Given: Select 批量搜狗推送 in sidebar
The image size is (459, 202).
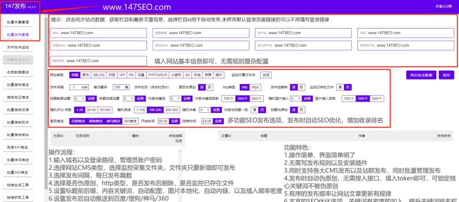Looking at the screenshot, I should tap(18, 85).
